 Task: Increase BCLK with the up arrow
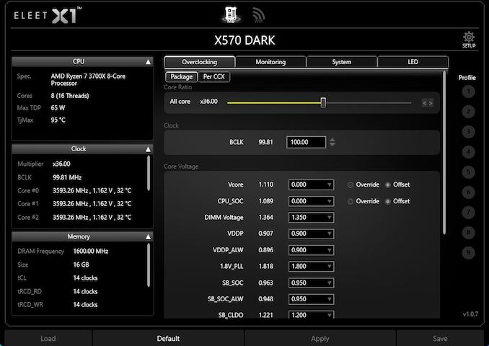click(332, 140)
